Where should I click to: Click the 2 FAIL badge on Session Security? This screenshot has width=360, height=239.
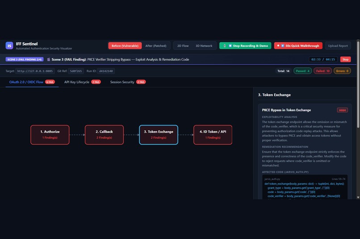coord(141,82)
